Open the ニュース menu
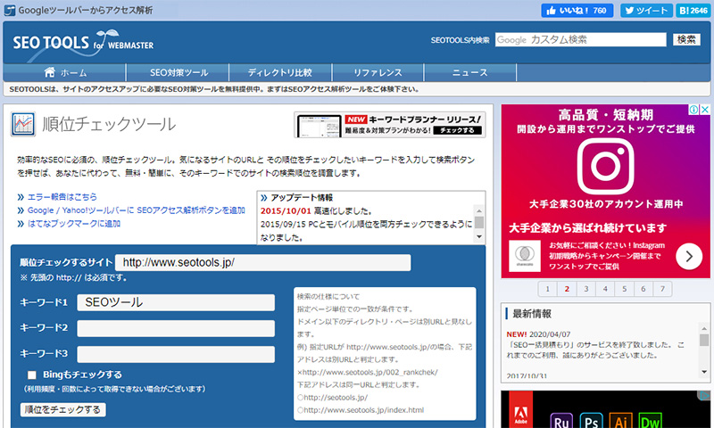Screen dimensions: 714x428 (470, 72)
